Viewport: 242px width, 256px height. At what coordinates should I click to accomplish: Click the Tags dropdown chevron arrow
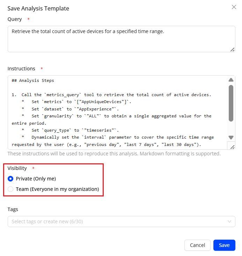click(229, 222)
